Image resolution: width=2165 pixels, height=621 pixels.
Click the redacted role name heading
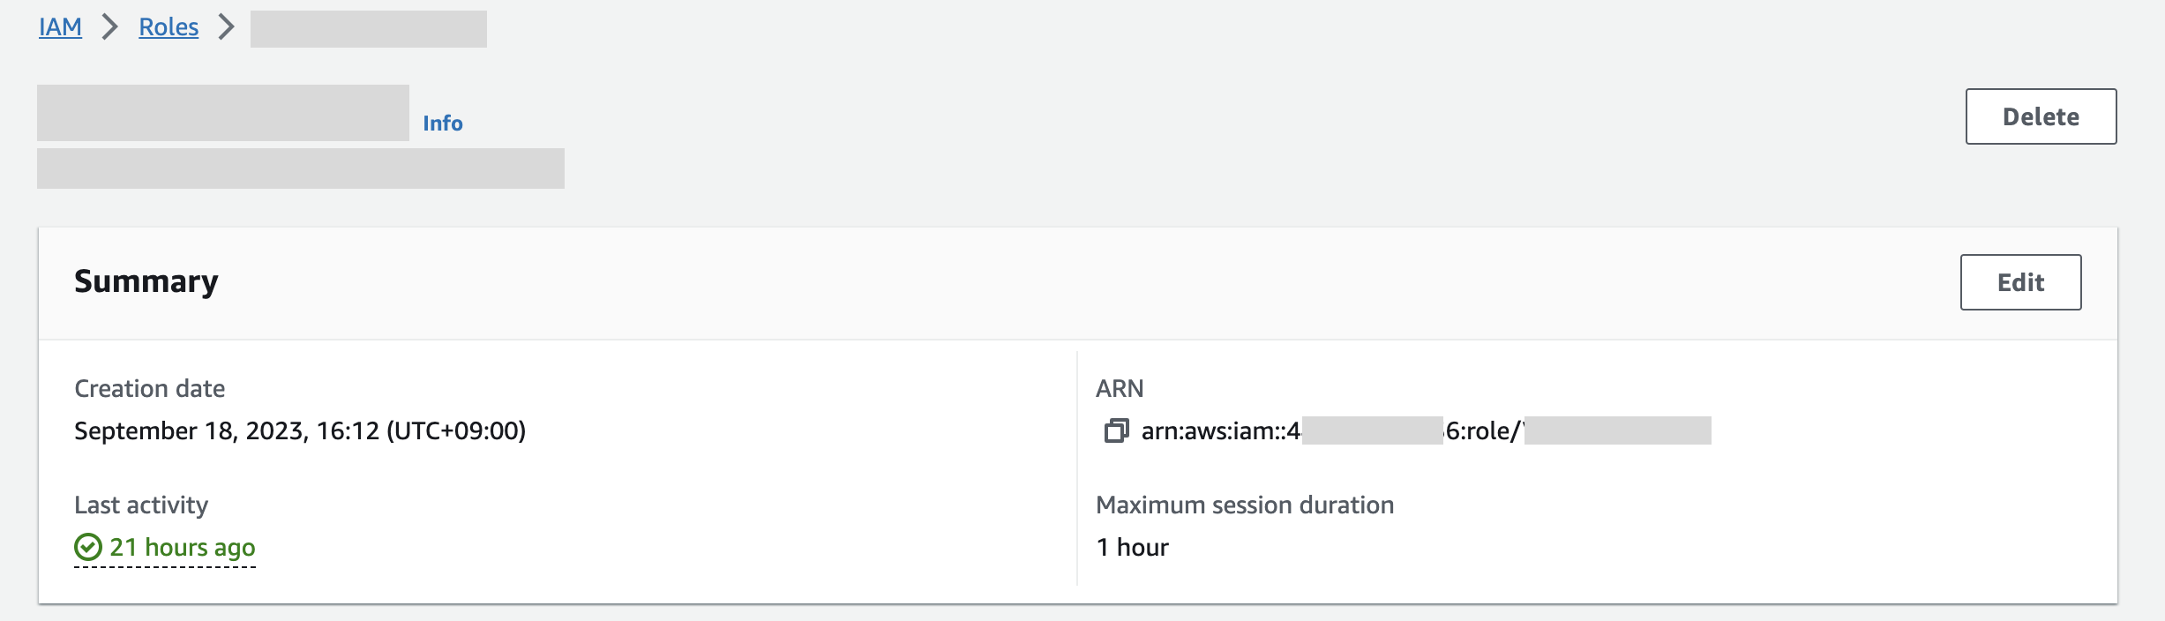[223, 113]
